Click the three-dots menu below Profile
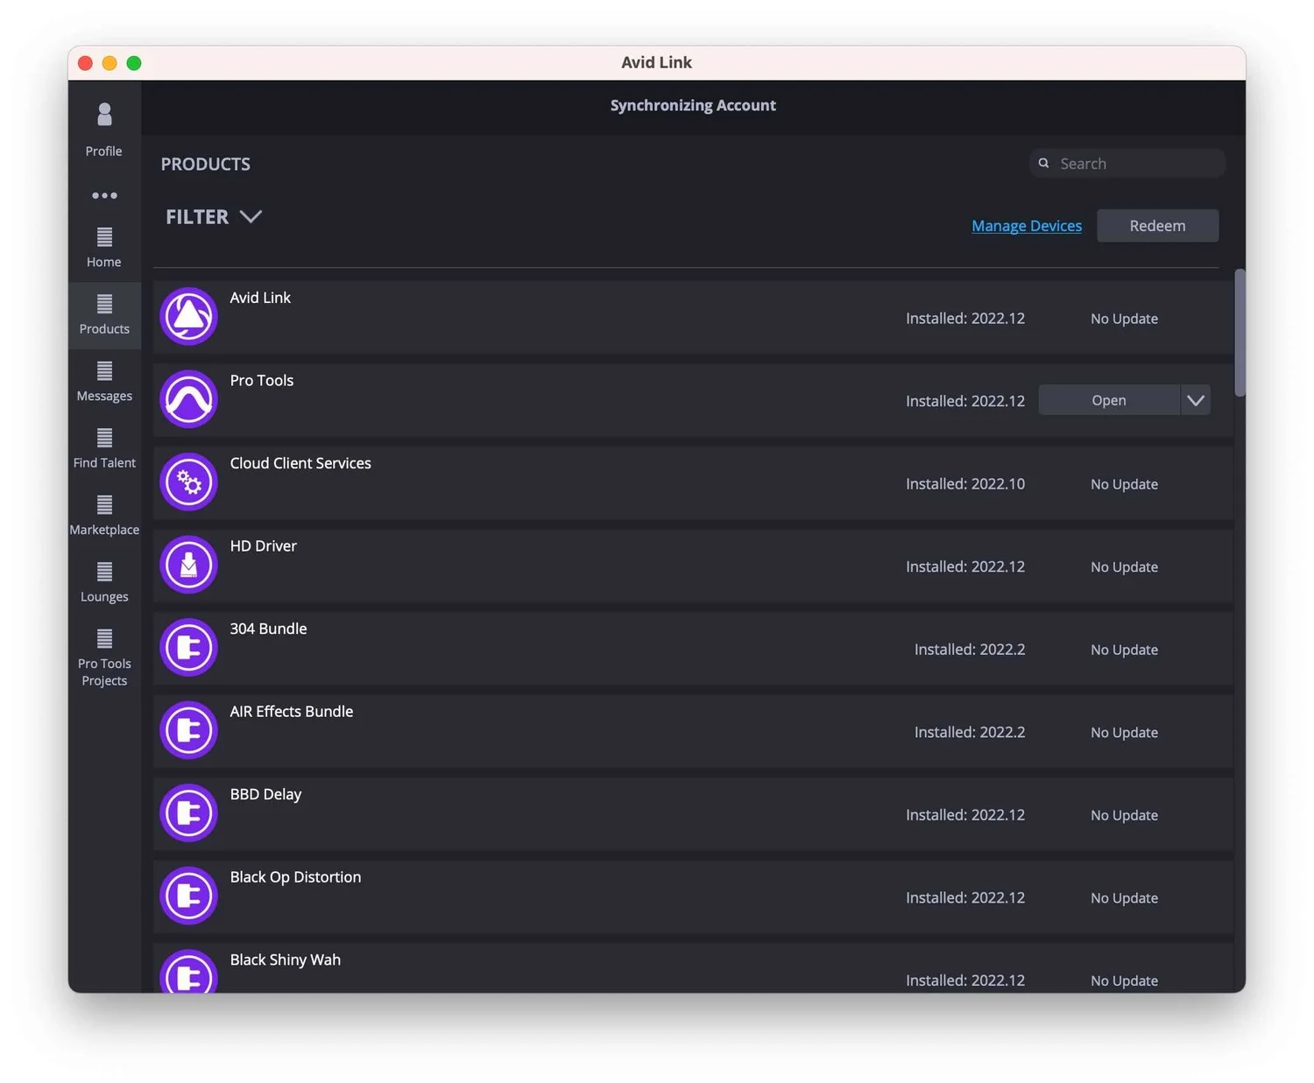Screen dimensions: 1314x1083 coord(103,195)
